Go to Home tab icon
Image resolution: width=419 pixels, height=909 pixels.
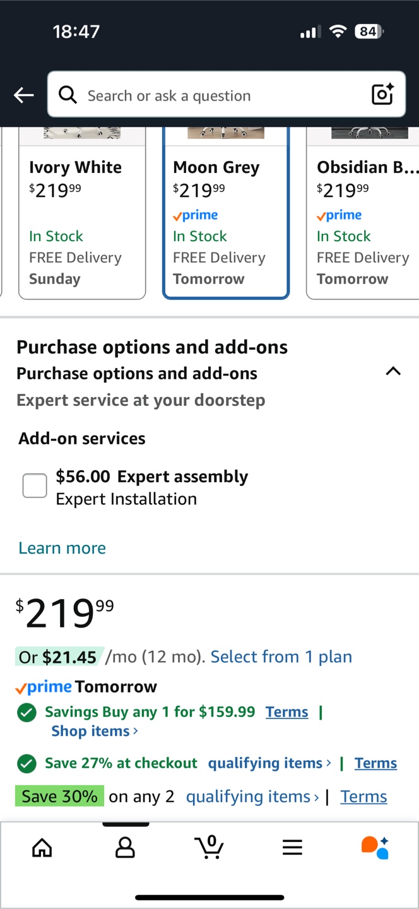pos(42,848)
